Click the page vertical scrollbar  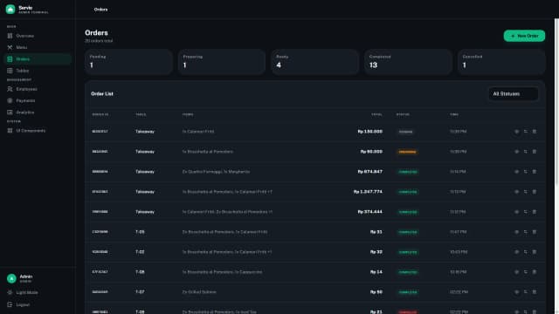pyautogui.click(x=556, y=101)
